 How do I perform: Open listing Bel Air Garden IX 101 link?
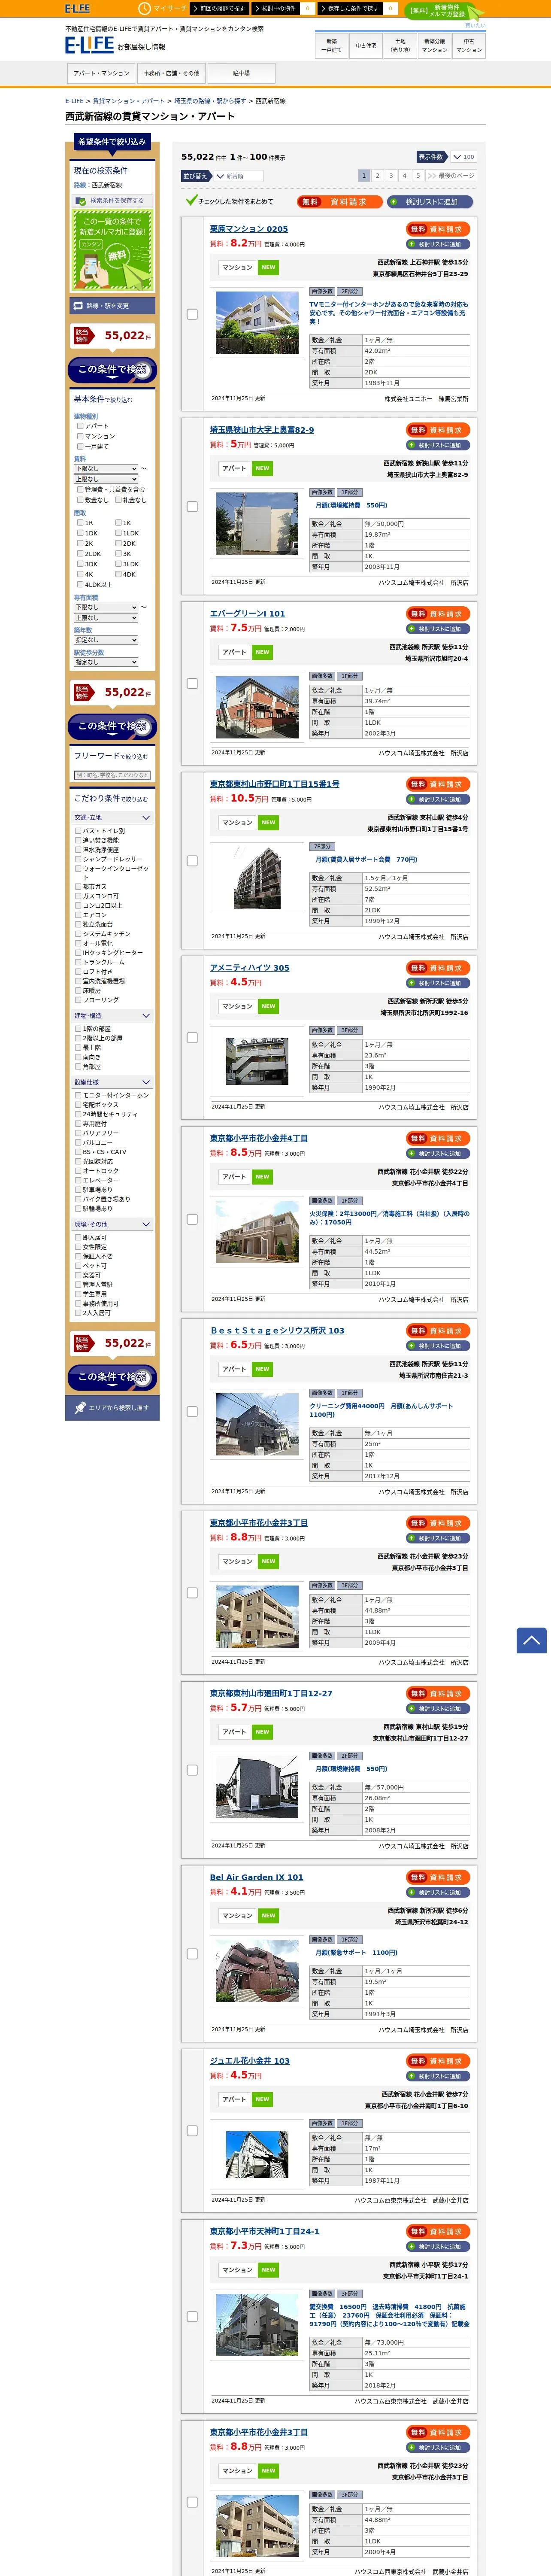[x=256, y=1877]
